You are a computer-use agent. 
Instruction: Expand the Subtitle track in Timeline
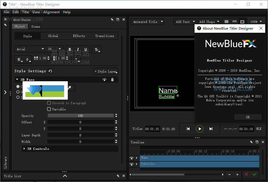137,164
